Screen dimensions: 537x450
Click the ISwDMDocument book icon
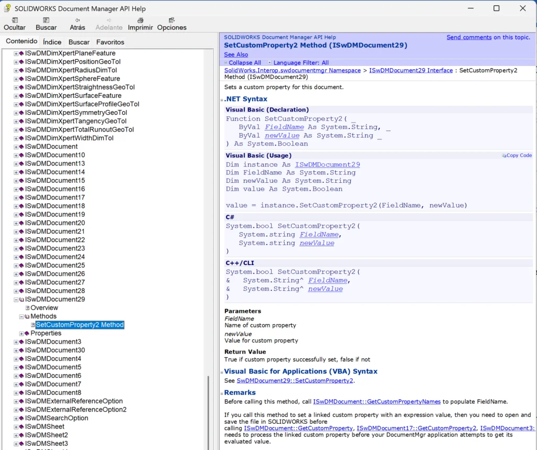[x=22, y=147]
